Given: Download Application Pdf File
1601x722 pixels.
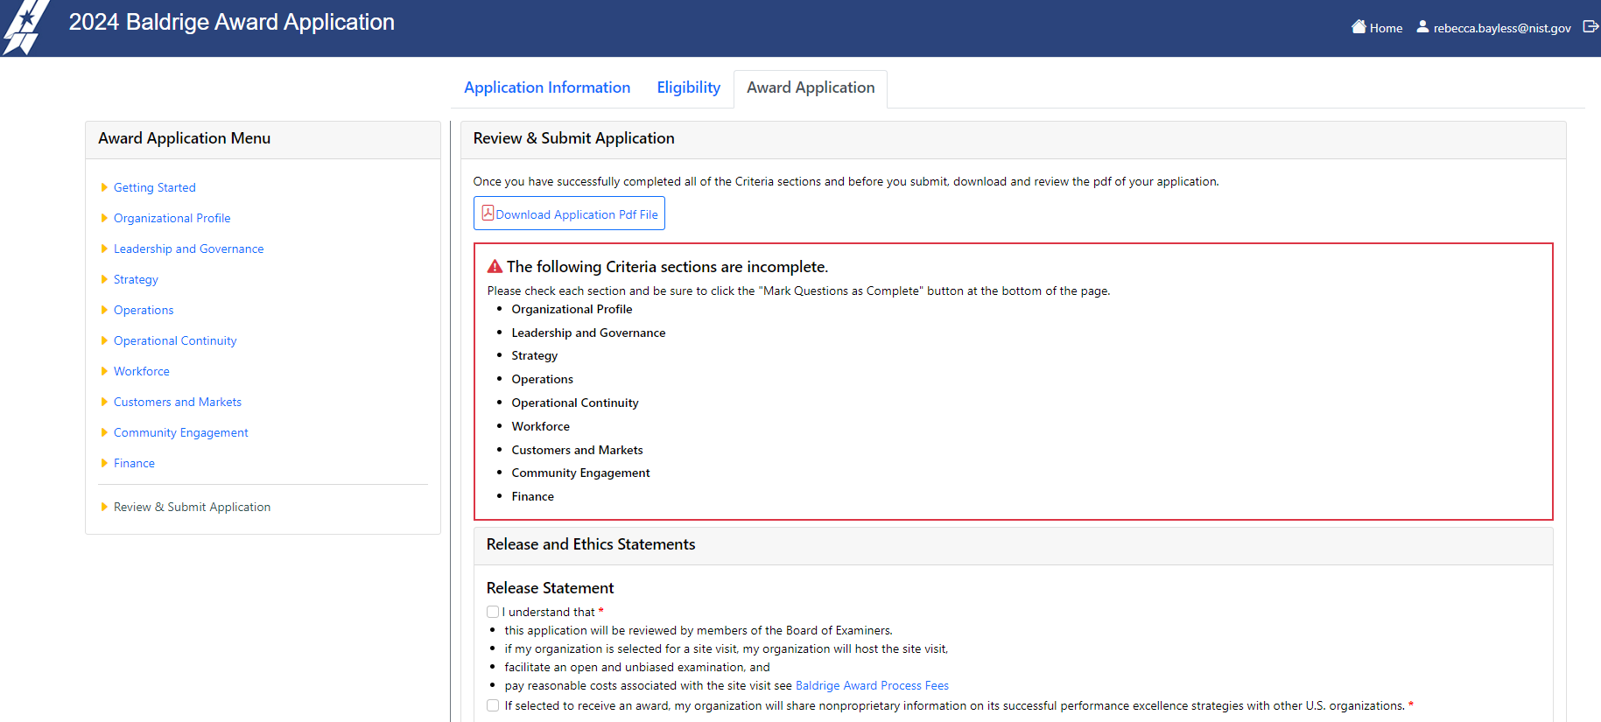Looking at the screenshot, I should 577,214.
